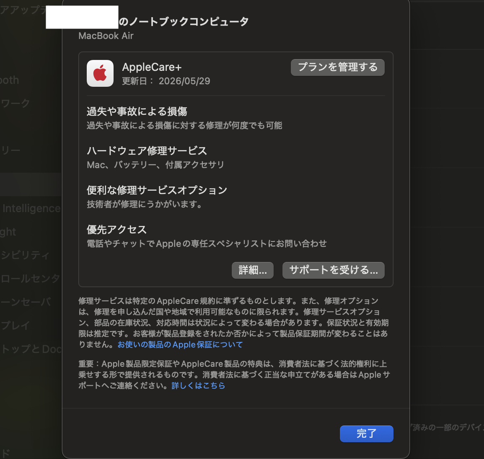Select the スクリーンセーバ sidebar item

tap(26, 302)
